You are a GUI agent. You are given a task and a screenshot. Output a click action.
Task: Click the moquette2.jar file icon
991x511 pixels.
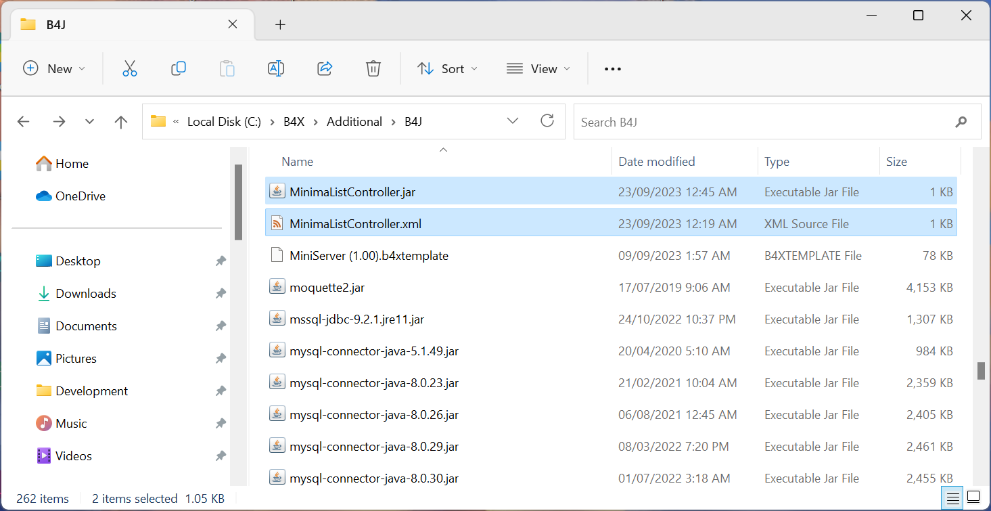[277, 288]
